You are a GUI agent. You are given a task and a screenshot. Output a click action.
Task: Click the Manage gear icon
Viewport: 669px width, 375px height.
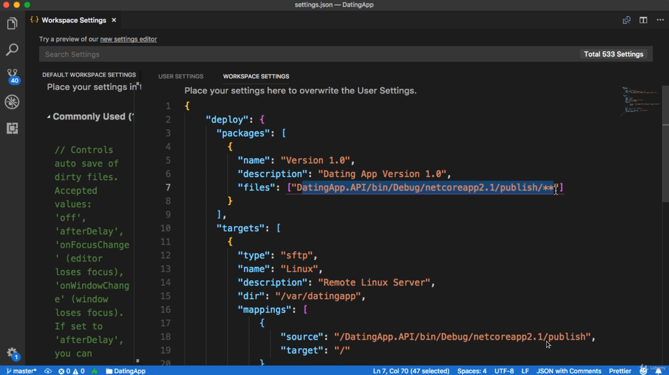click(12, 353)
